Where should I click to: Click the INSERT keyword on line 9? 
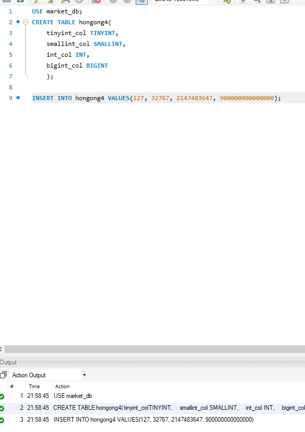tap(43, 98)
